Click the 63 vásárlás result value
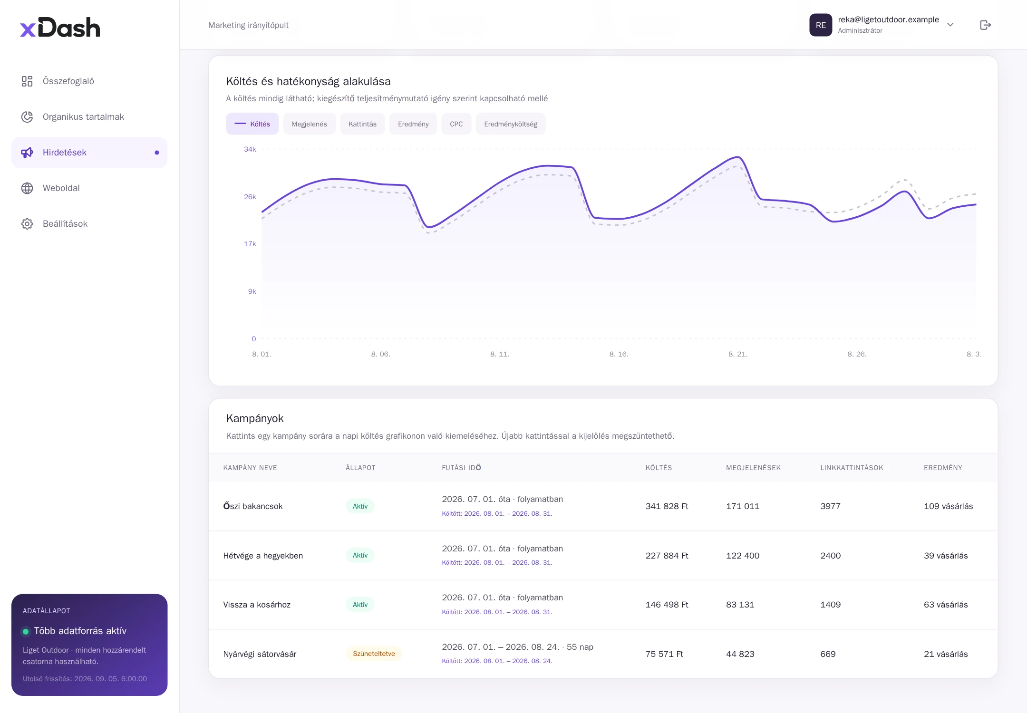1027x713 pixels. click(x=946, y=605)
